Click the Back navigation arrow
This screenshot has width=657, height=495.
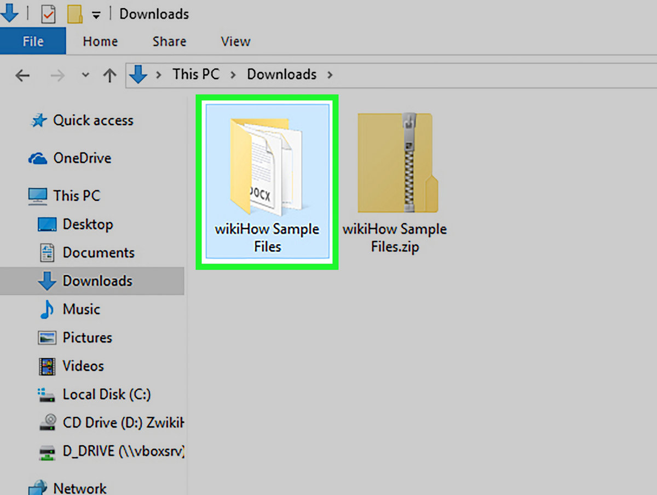click(x=22, y=75)
